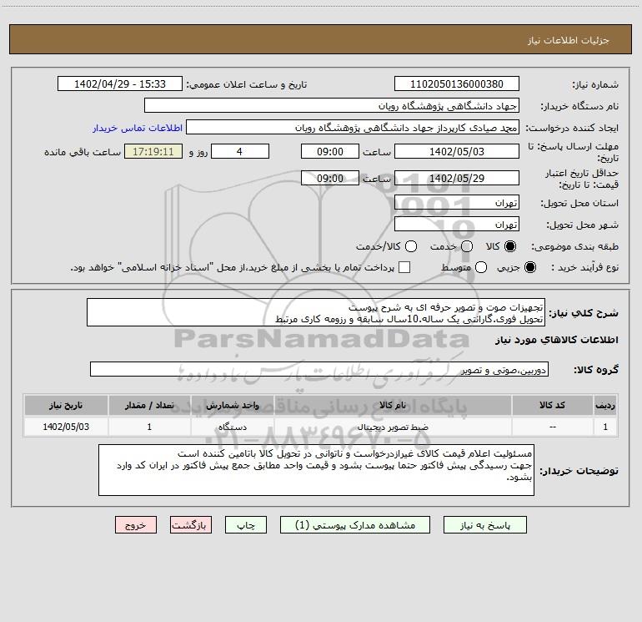Screen dimensions: 642x622
Task: Select the خدمت radio button
Action: point(467,246)
